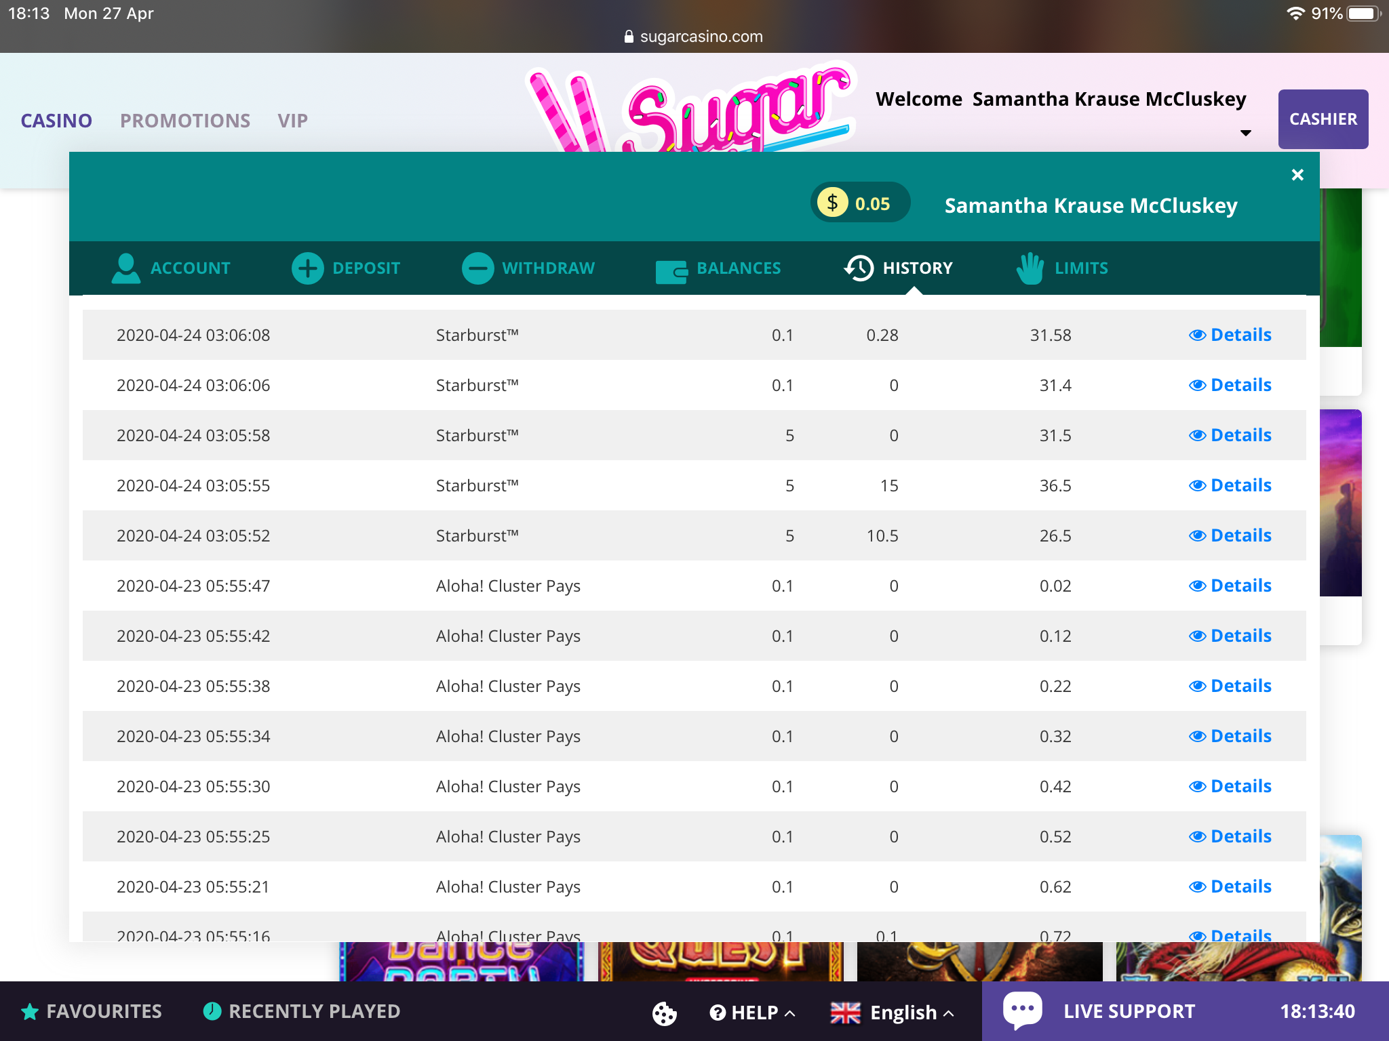Click eye icon for 03:06:06 Starburst row

[1197, 385]
